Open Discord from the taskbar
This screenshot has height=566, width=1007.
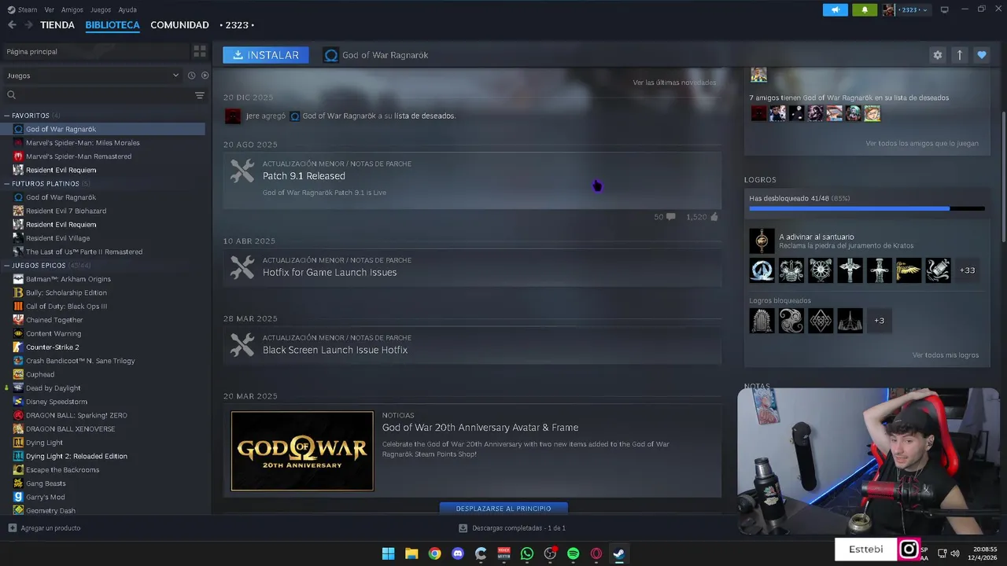click(x=458, y=553)
